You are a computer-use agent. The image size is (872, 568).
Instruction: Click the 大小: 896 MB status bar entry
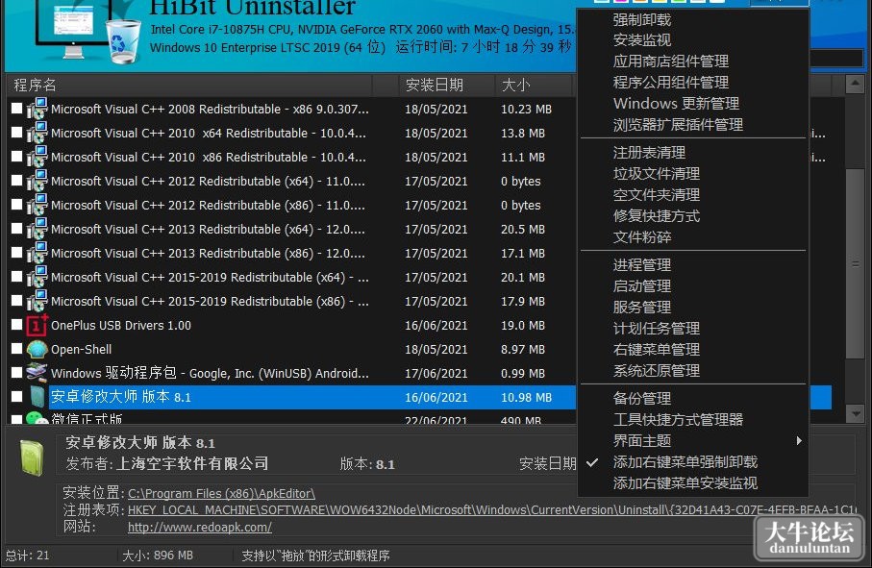point(158,556)
